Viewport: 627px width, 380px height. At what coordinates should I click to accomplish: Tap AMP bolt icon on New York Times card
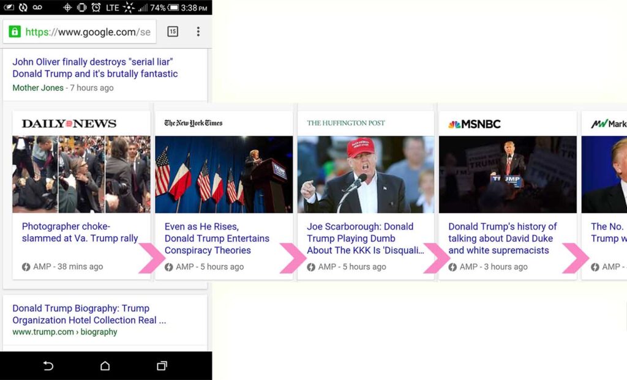click(x=169, y=267)
